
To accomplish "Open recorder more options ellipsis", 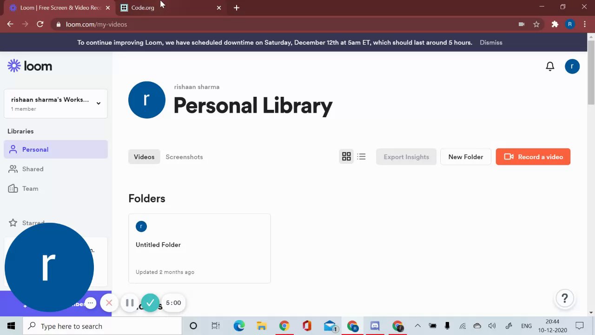I will (91, 303).
